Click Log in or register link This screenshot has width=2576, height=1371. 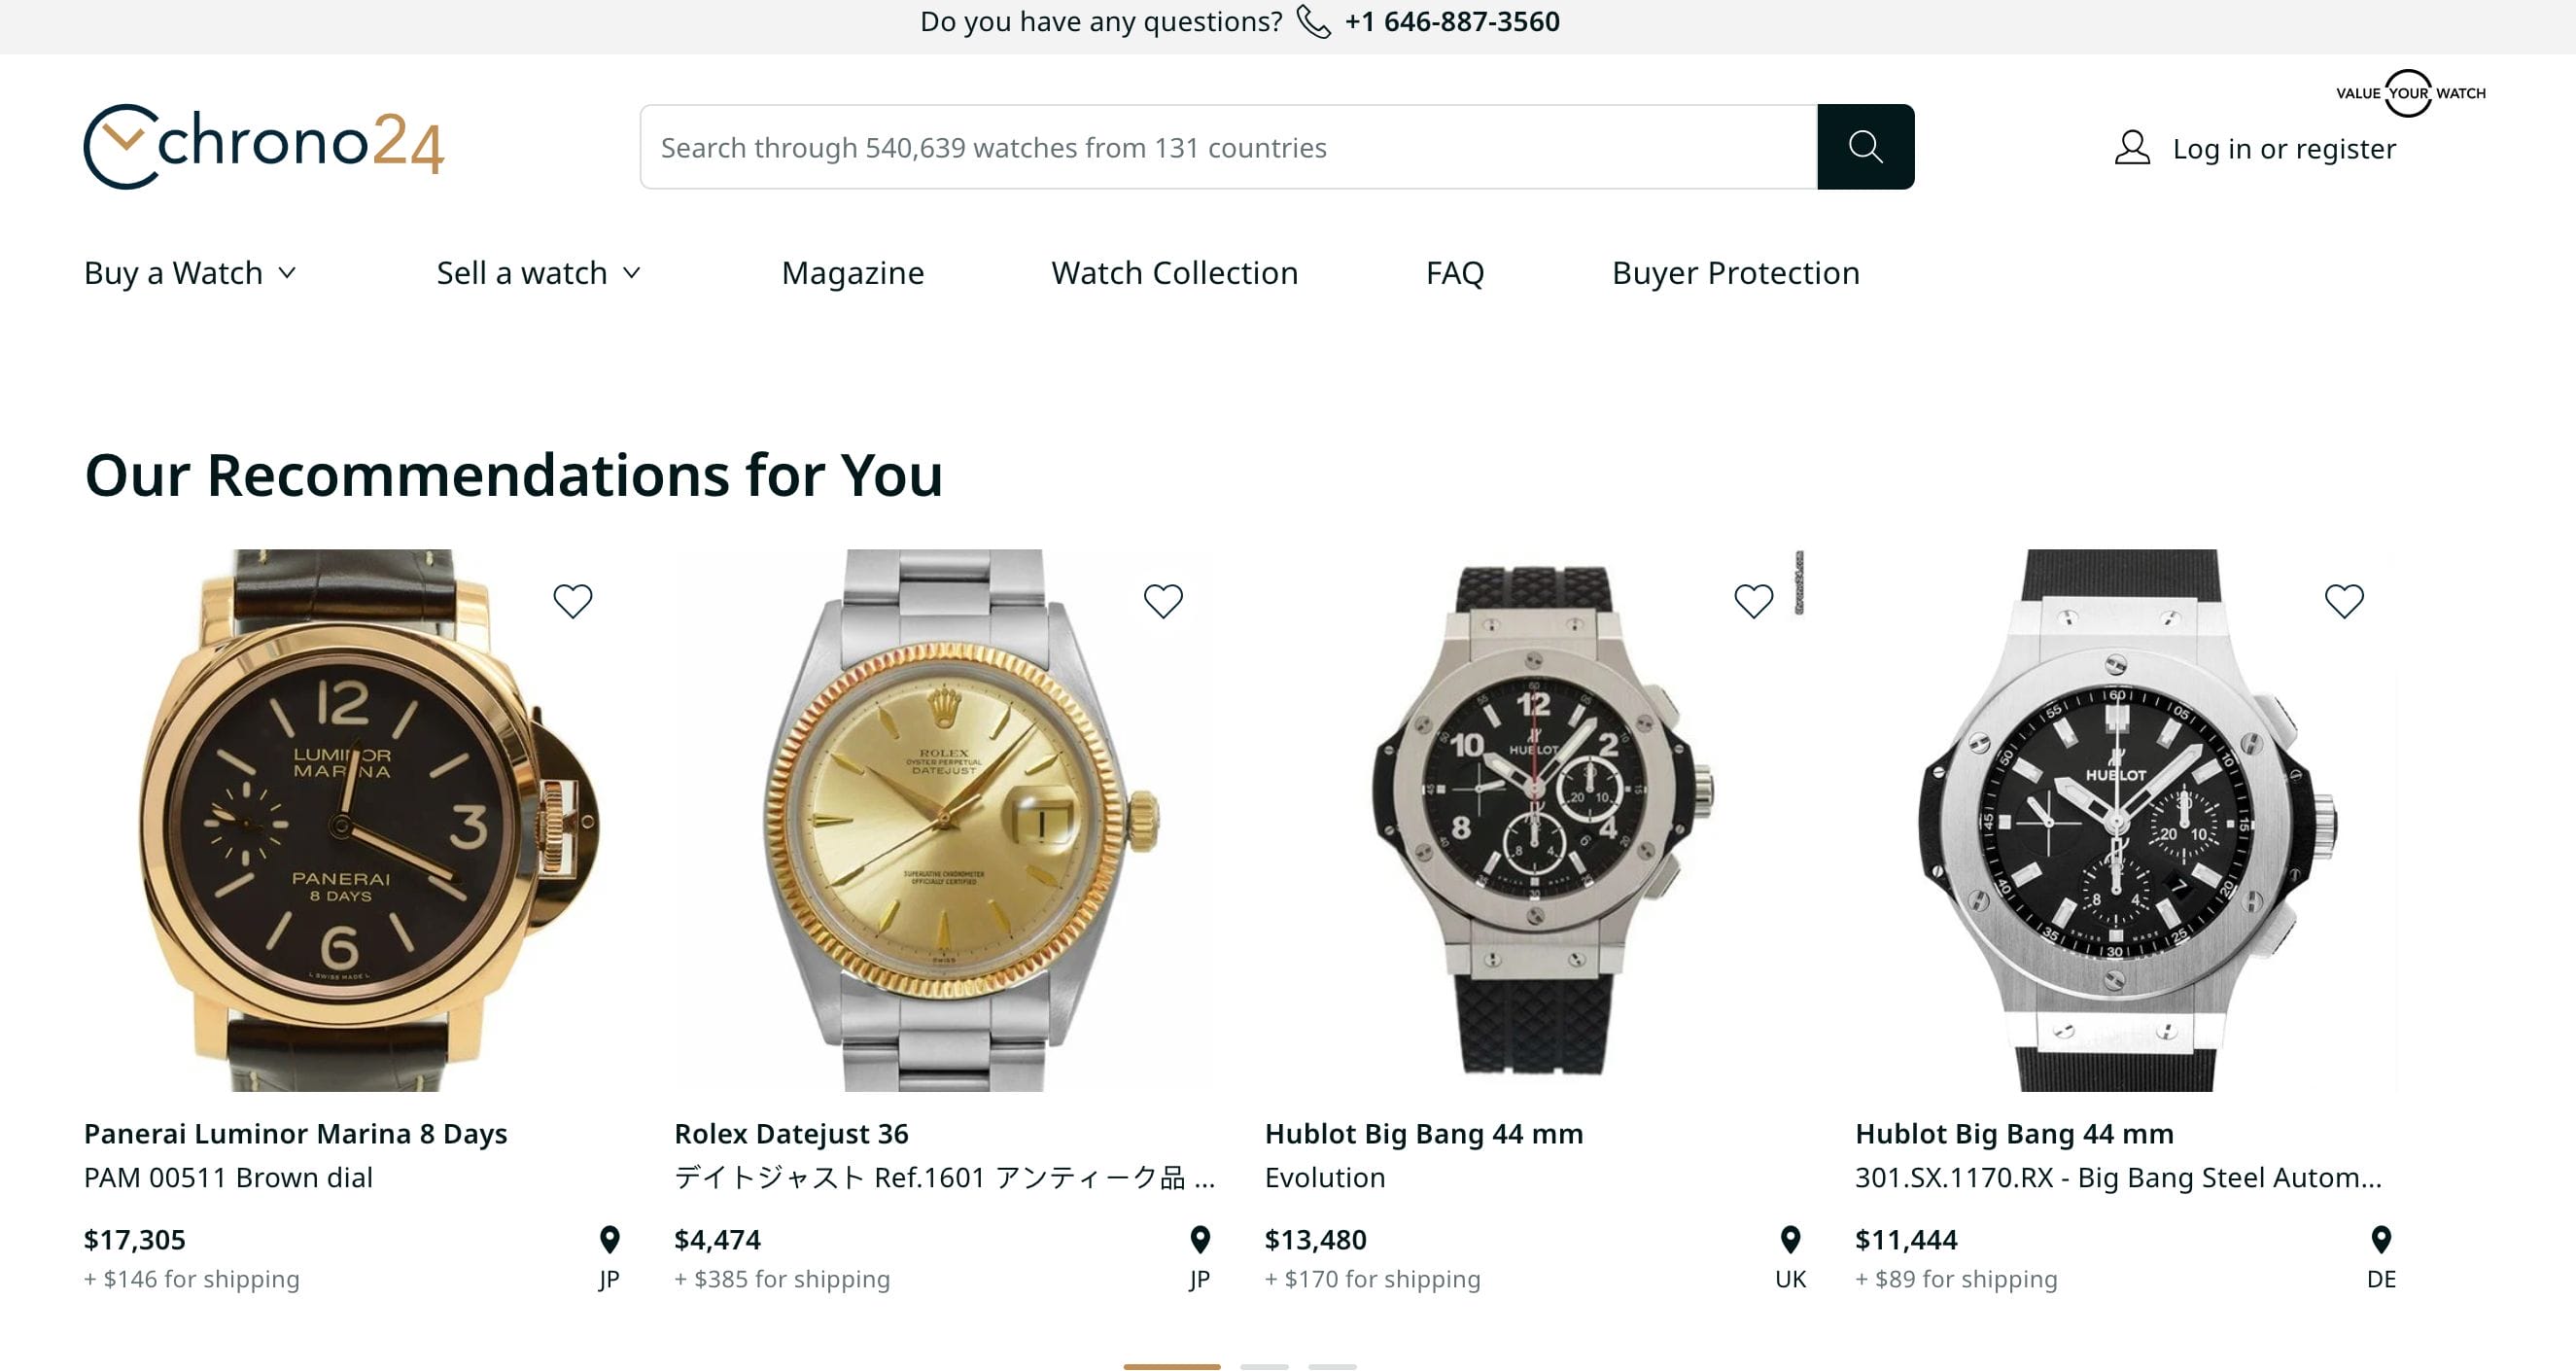tap(2284, 149)
